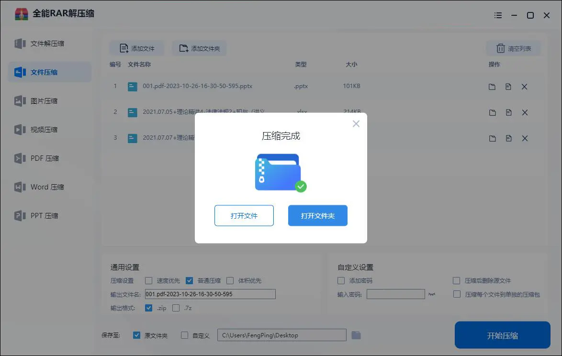This screenshot has width=562, height=356.
Task: Close the 压缩完成 dialog
Action: (356, 124)
